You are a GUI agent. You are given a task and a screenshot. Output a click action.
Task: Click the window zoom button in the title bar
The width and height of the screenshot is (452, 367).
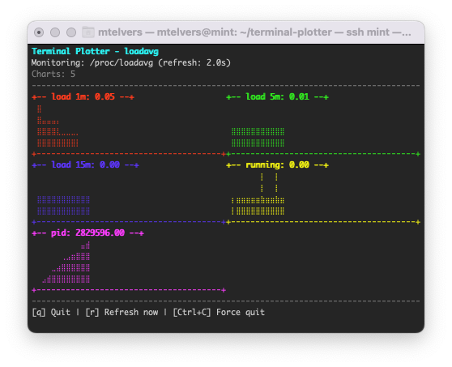tap(71, 32)
